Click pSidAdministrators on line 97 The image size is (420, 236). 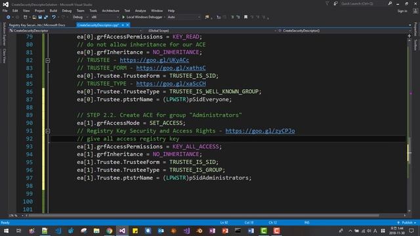coord(219,178)
